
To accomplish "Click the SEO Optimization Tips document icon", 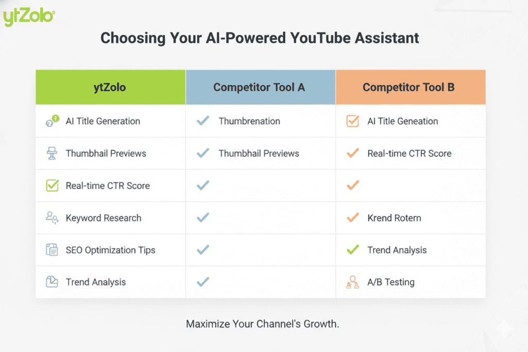I will click(52, 250).
